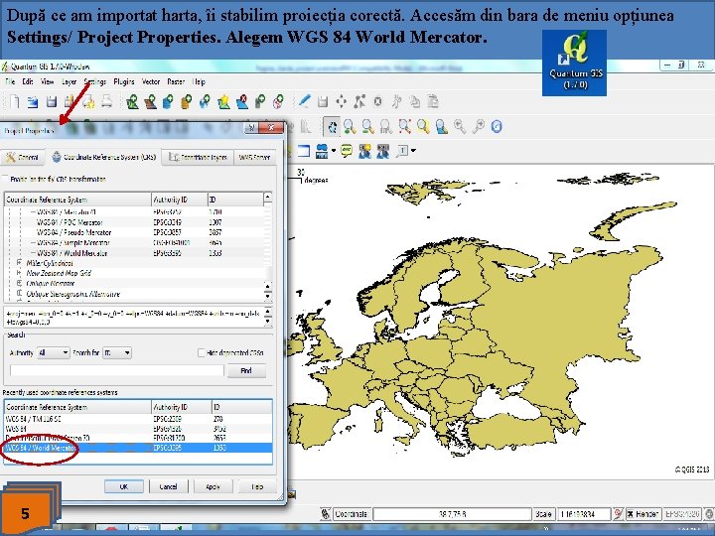This screenshot has width=715, height=536.
Task: Add a WMS layer via globe icon
Action: (x=205, y=101)
